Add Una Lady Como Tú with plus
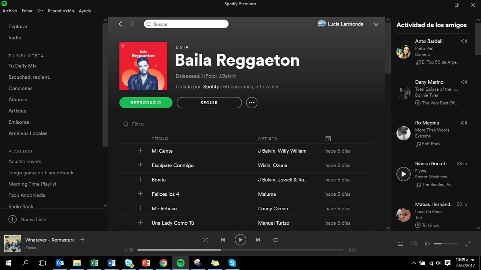Image resolution: width=481 pixels, height=270 pixels. point(141,223)
